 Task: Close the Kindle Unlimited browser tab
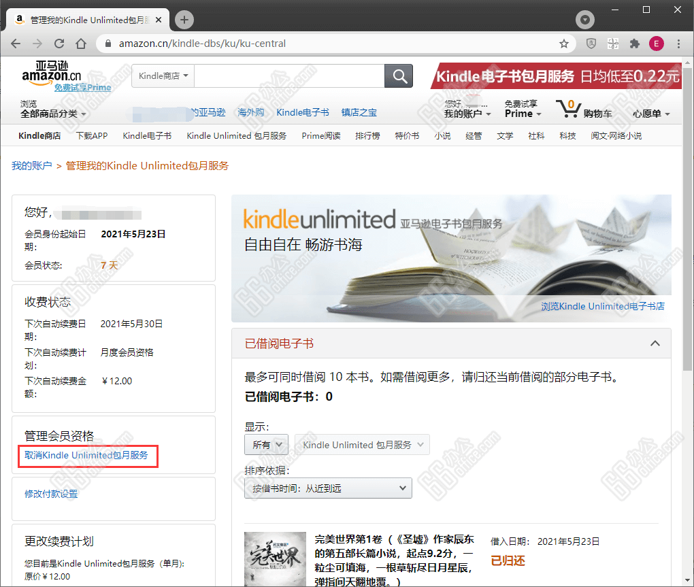(159, 20)
